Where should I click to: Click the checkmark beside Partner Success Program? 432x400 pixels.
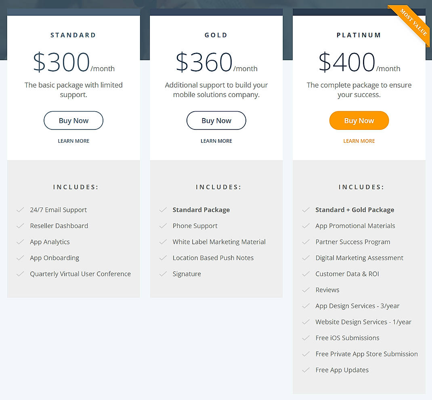(306, 242)
